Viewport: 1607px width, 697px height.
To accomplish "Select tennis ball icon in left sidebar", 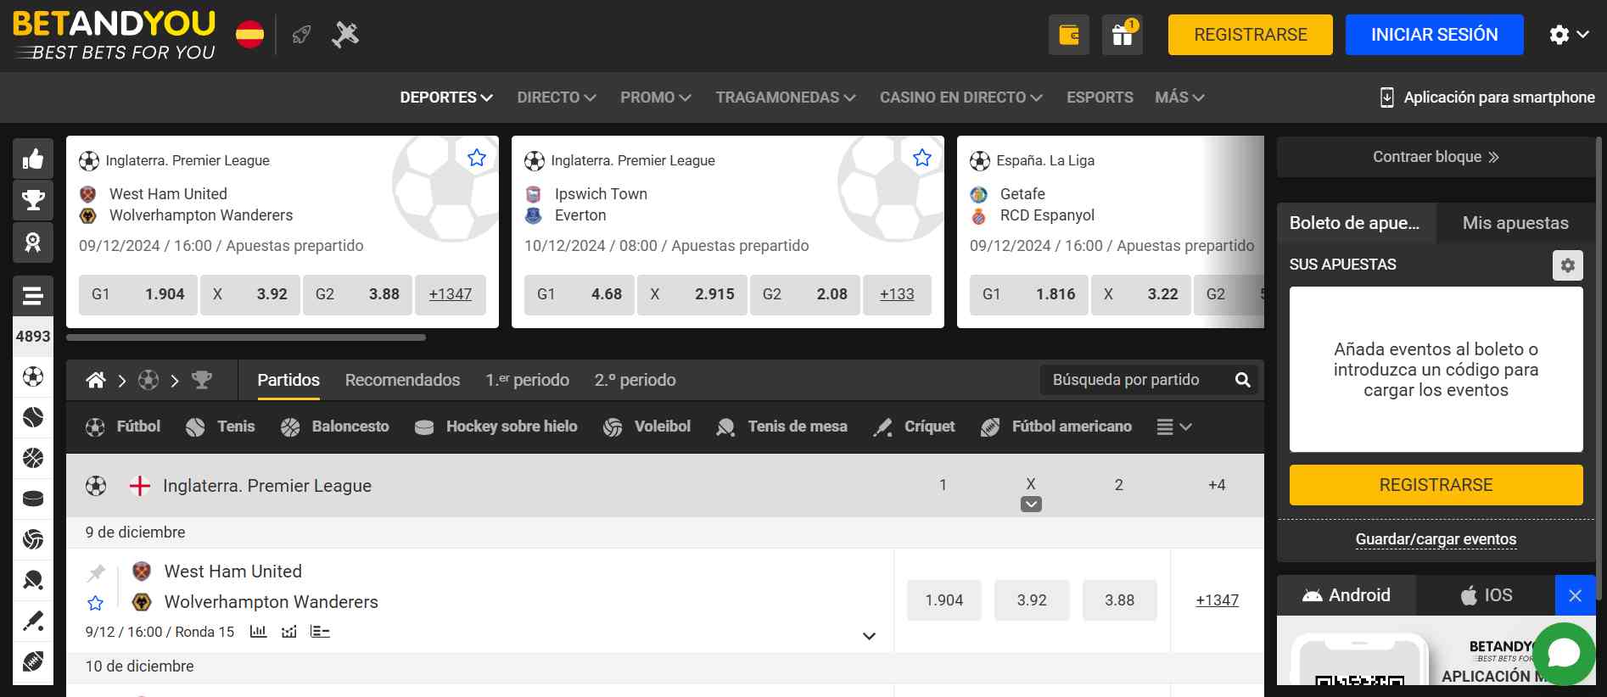I will pos(33,417).
